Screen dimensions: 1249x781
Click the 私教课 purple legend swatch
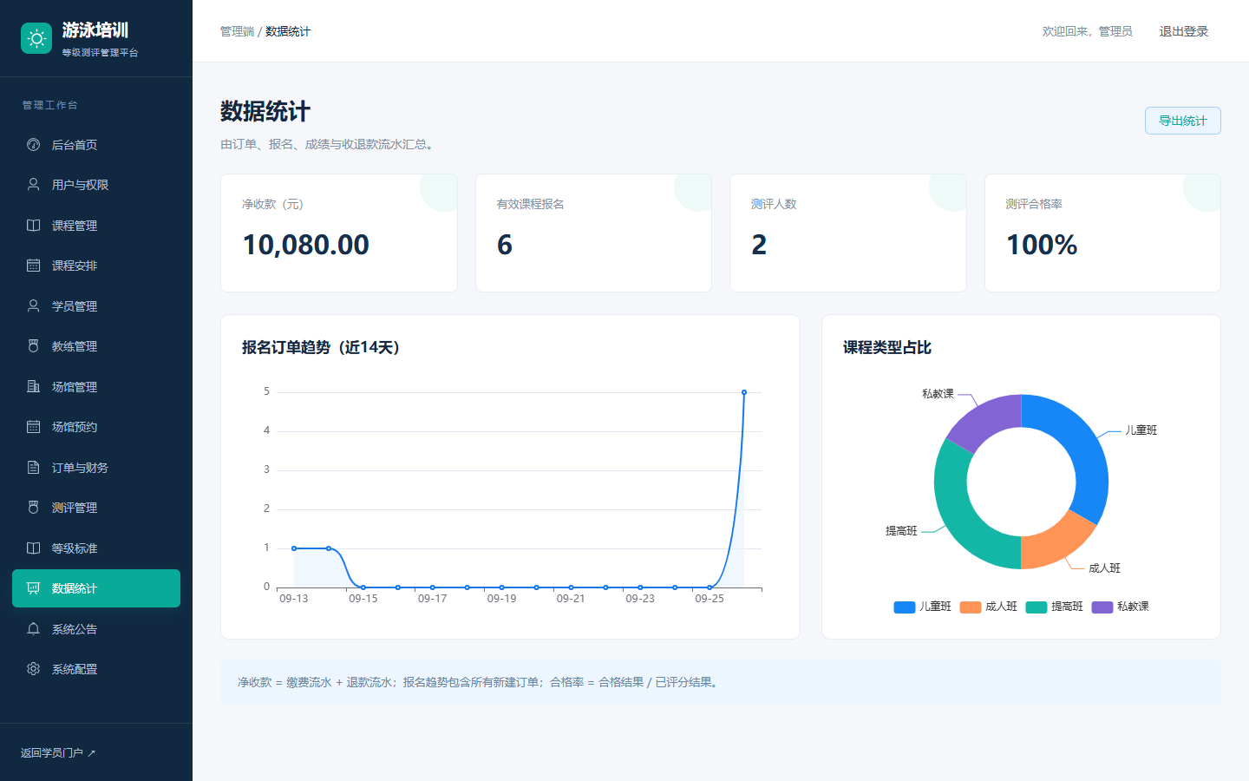click(1102, 607)
